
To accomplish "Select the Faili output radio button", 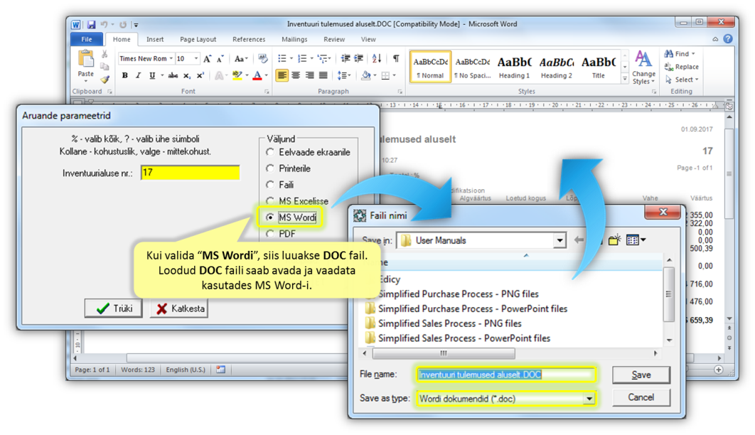I will point(270,184).
